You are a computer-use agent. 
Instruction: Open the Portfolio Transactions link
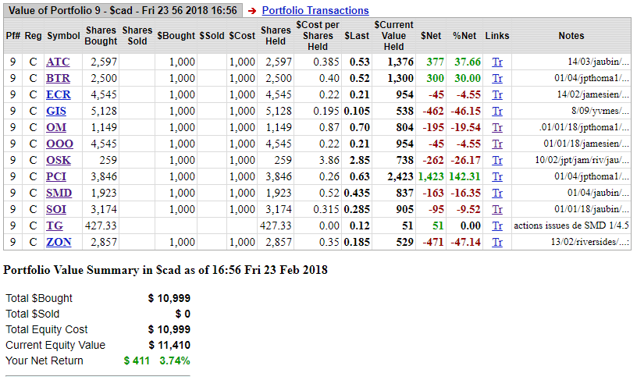click(x=315, y=10)
